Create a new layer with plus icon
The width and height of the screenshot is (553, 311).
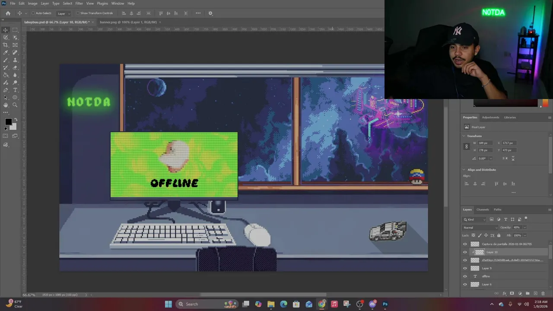(x=535, y=293)
